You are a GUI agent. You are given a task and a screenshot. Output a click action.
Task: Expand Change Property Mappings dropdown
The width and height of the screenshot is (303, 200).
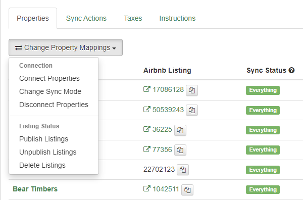[x=66, y=47]
